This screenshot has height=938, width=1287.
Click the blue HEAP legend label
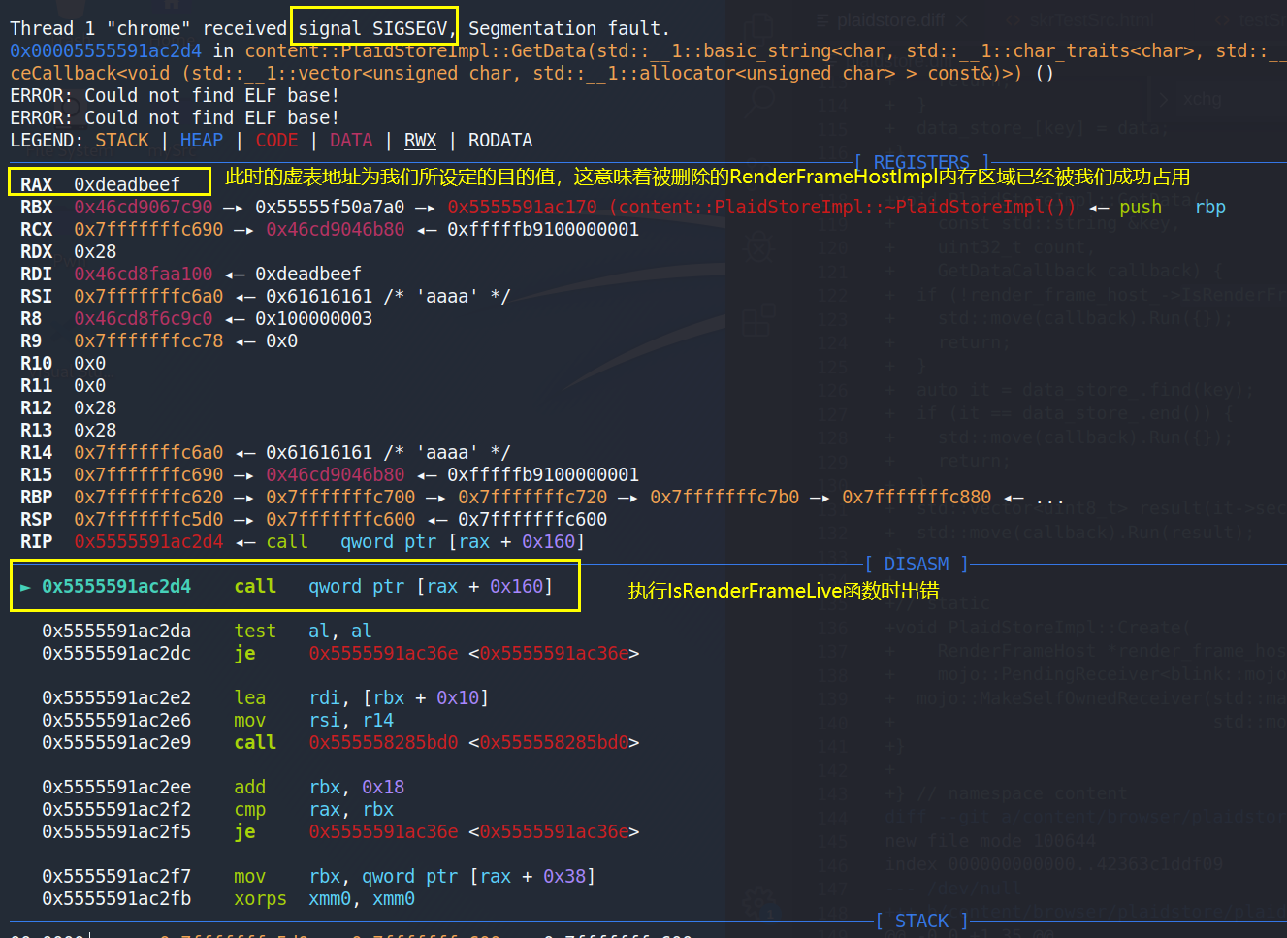point(202,141)
